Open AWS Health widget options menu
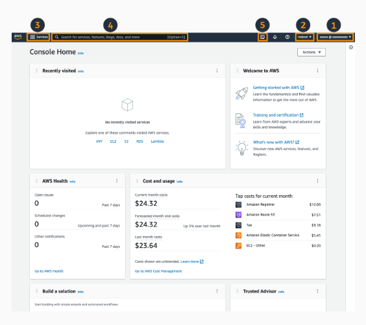Viewport: 366px width, 325px height. coord(117,181)
